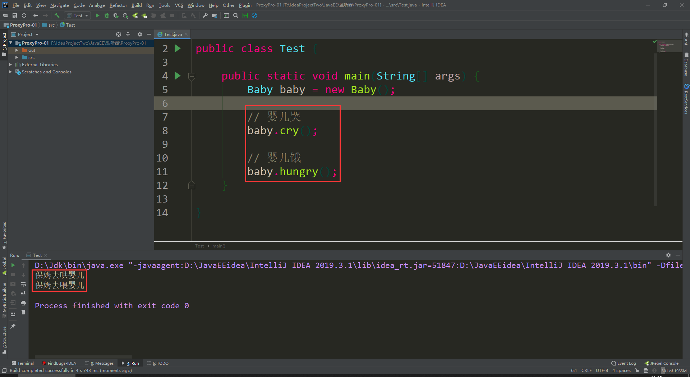
Task: Click the run gutter arrow beside the class Test line
Action: [x=178, y=48]
